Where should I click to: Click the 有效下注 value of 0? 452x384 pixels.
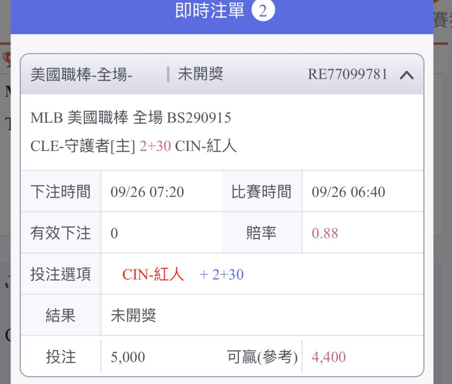pyautogui.click(x=114, y=233)
